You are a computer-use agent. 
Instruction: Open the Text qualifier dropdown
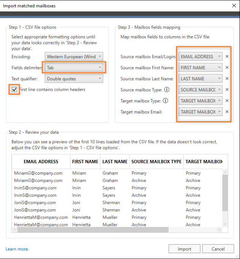point(74,79)
